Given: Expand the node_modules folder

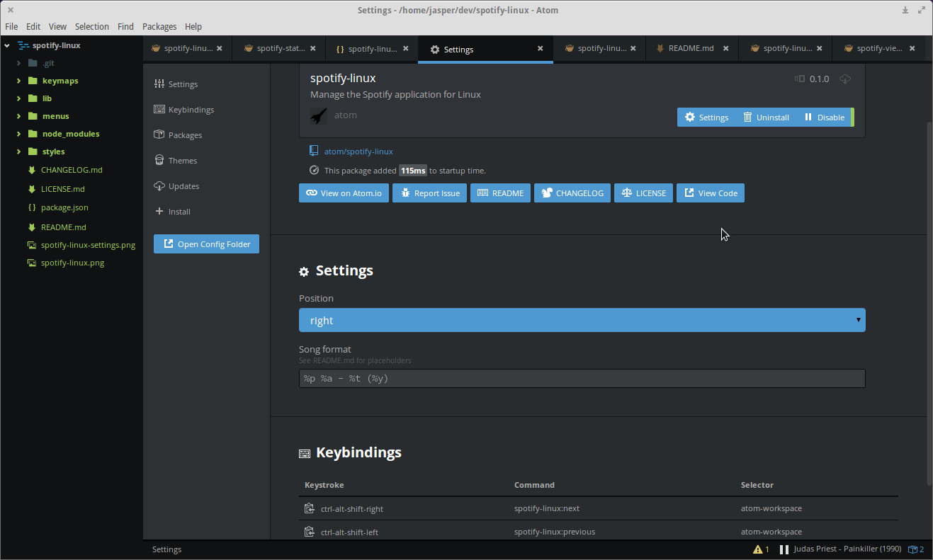Looking at the screenshot, I should click(x=19, y=134).
